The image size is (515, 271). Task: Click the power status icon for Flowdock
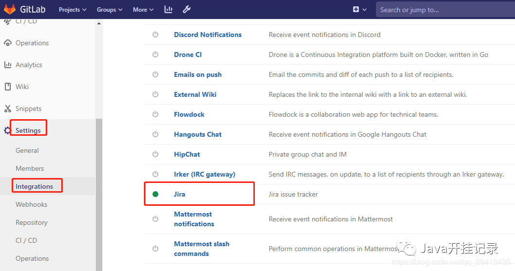tap(155, 114)
